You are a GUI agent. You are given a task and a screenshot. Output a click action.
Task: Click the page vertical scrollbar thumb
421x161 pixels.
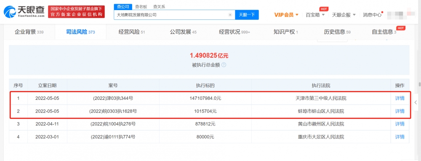[x=420, y=84]
